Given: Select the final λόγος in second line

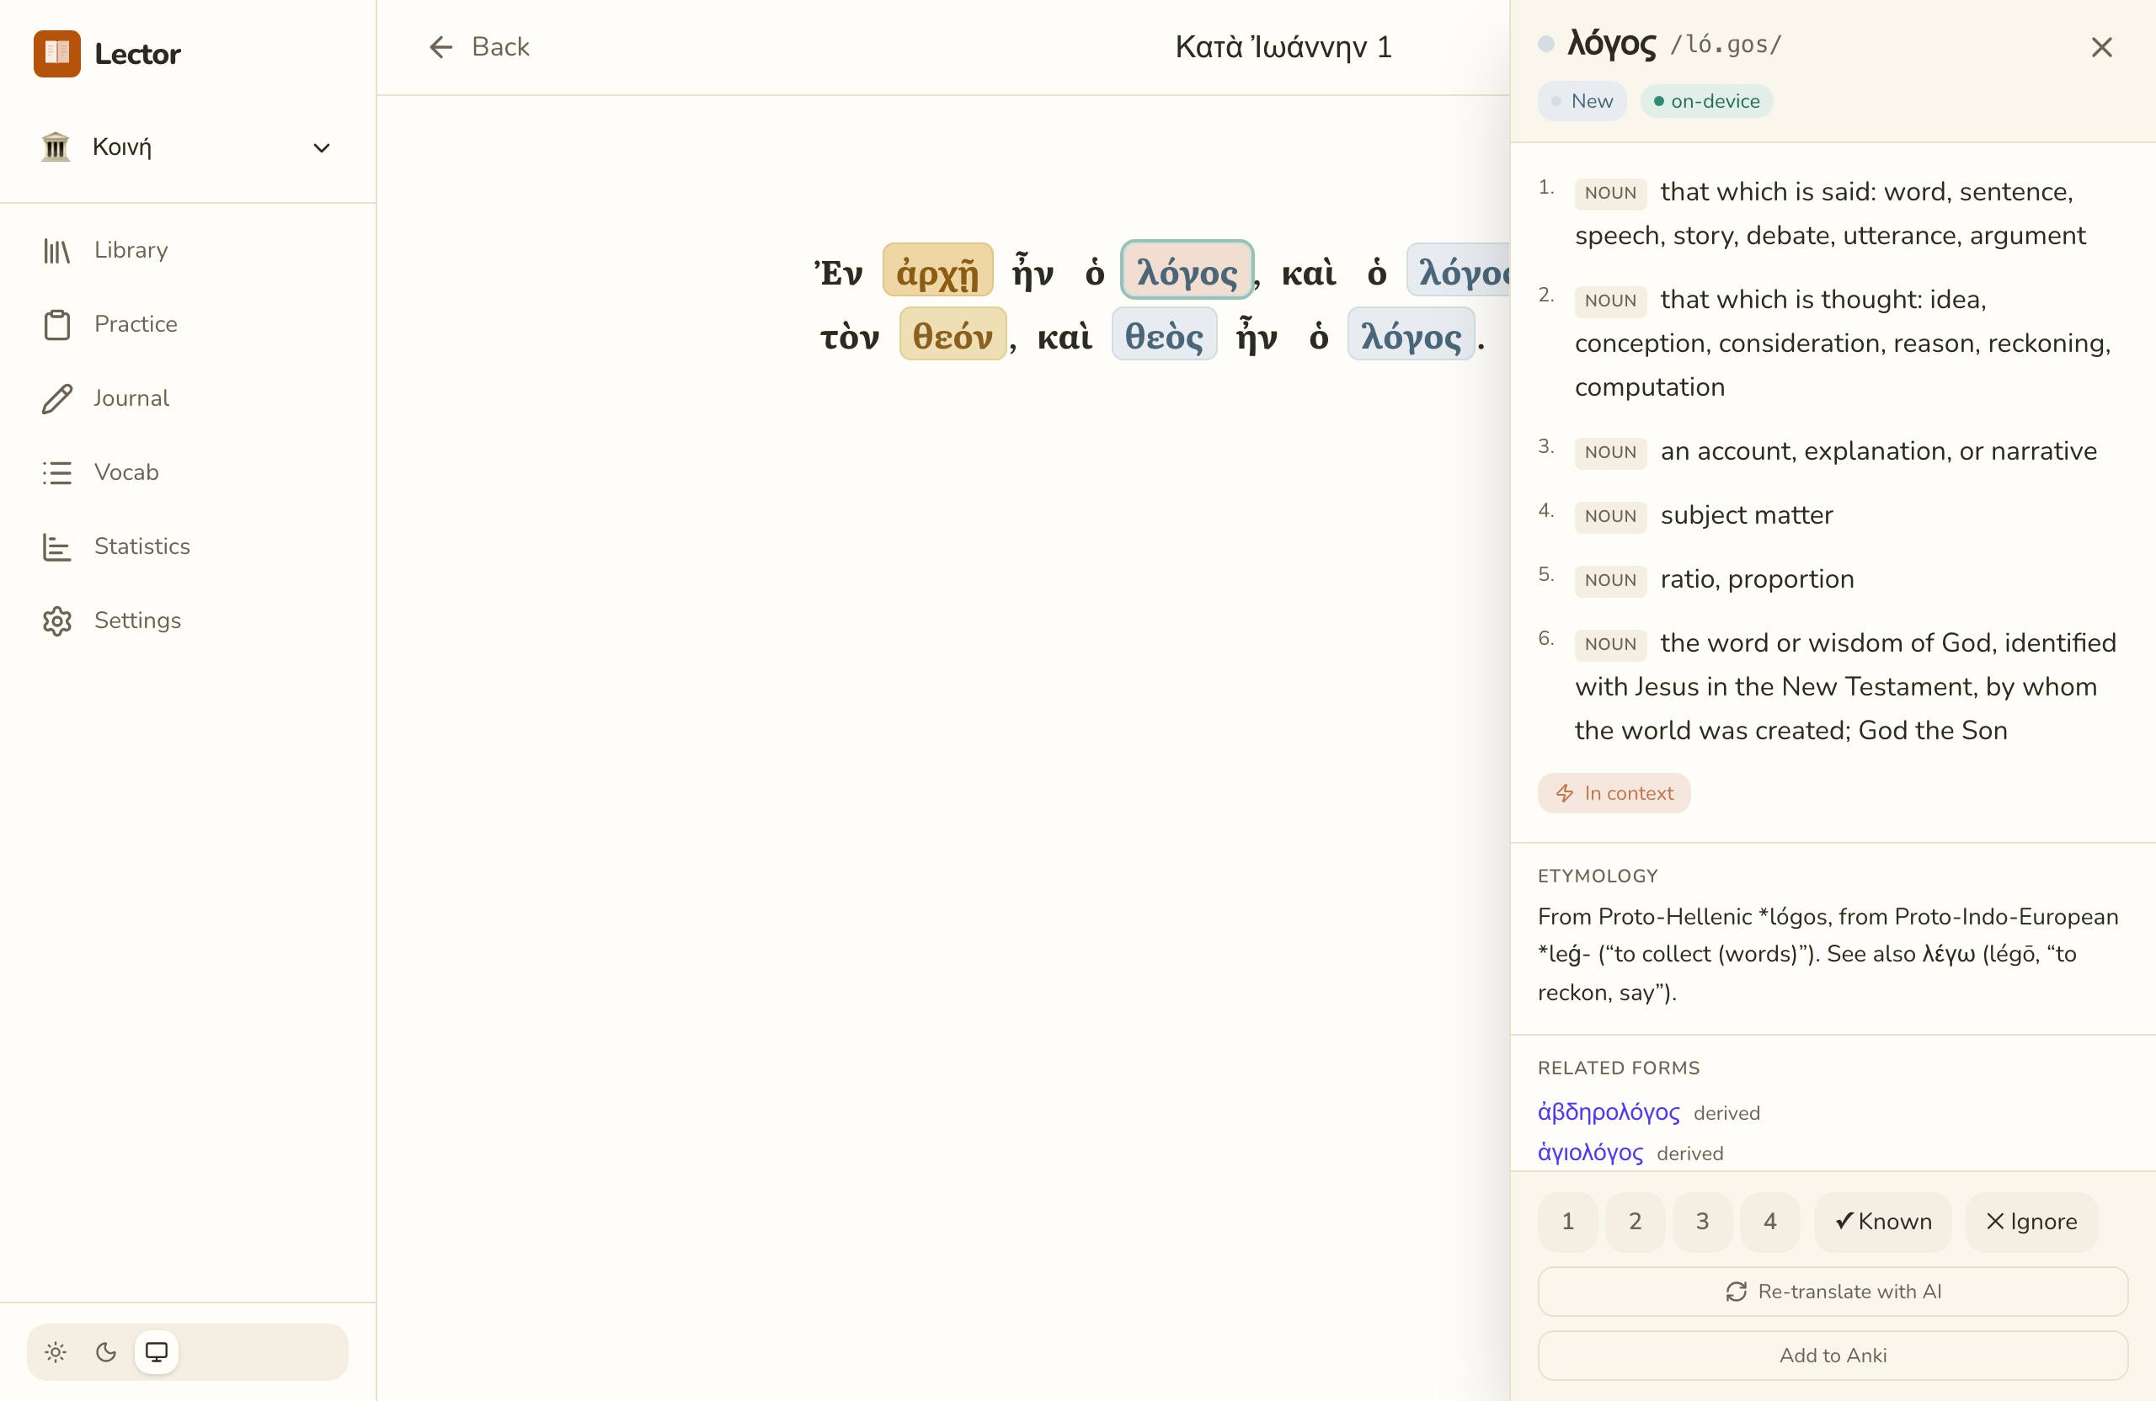Looking at the screenshot, I should [x=1412, y=334].
